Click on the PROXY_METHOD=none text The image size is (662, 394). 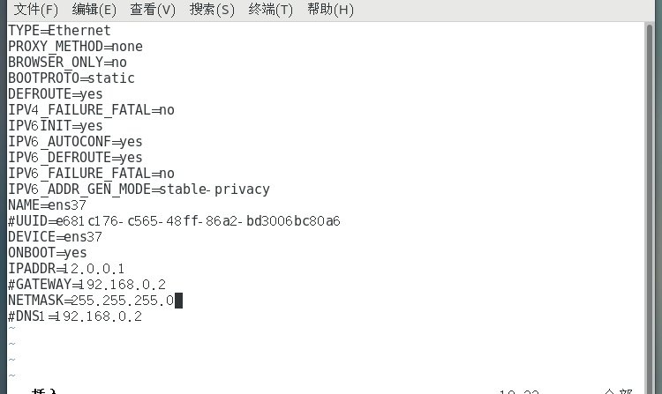pyautogui.click(x=75, y=46)
